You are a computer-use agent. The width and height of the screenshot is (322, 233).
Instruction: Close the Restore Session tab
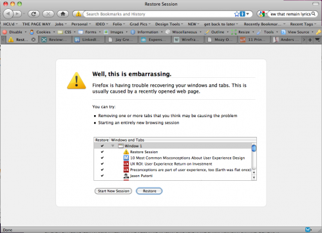pyautogui.click(x=33, y=40)
